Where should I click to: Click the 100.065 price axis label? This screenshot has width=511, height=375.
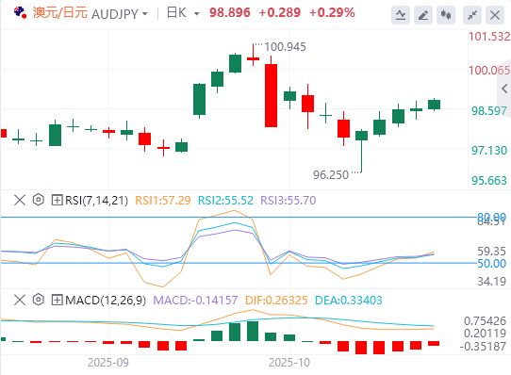(489, 71)
